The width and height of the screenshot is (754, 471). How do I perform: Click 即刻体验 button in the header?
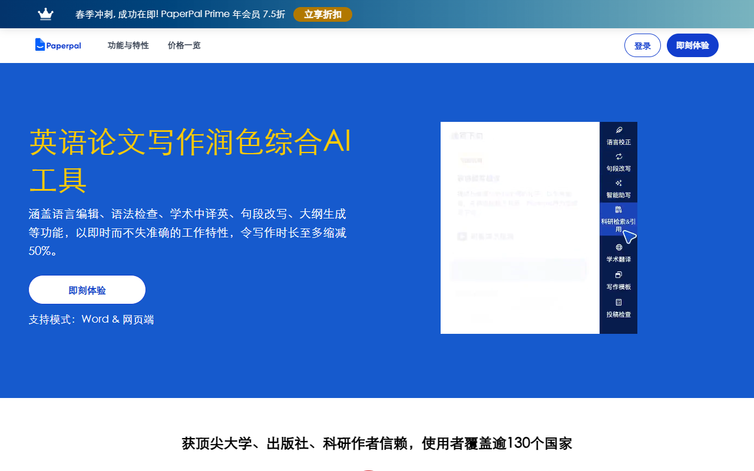click(693, 45)
